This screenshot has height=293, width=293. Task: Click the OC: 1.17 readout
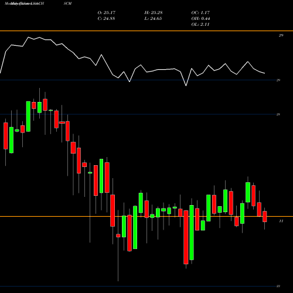tap(200, 13)
